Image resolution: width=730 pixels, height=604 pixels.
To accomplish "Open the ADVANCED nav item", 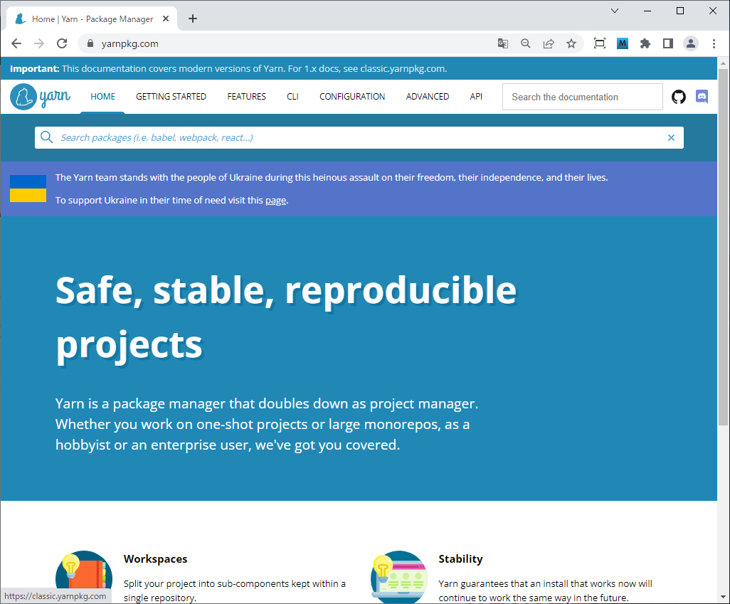I will tap(428, 96).
